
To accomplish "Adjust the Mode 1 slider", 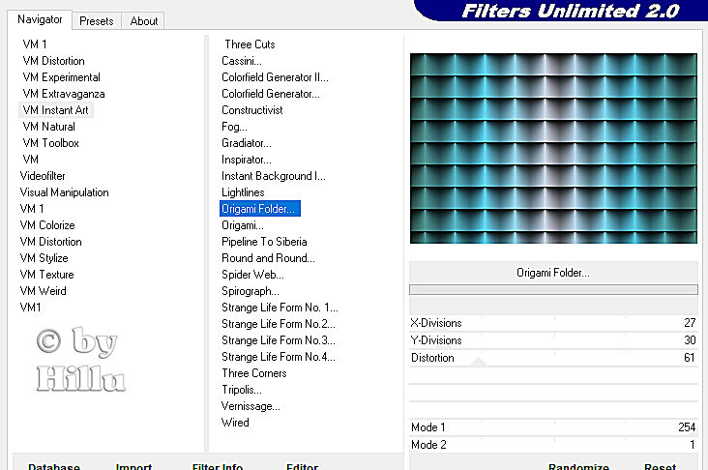I will point(553,427).
